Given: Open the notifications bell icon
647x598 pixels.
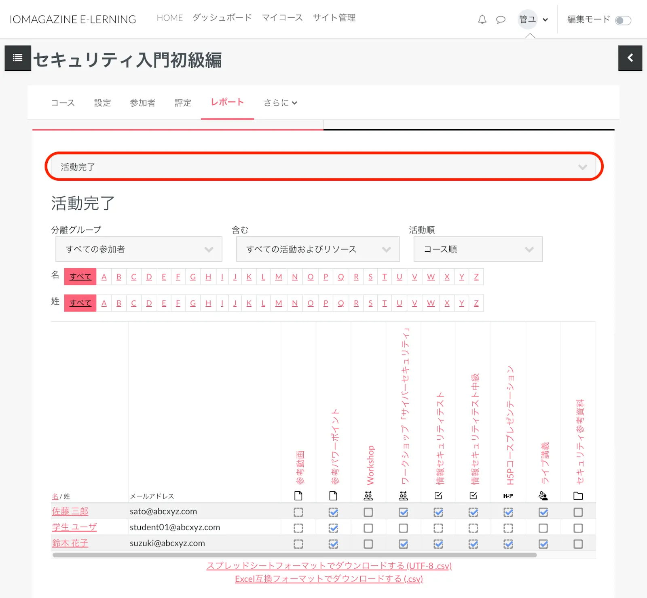Looking at the screenshot, I should 482,19.
